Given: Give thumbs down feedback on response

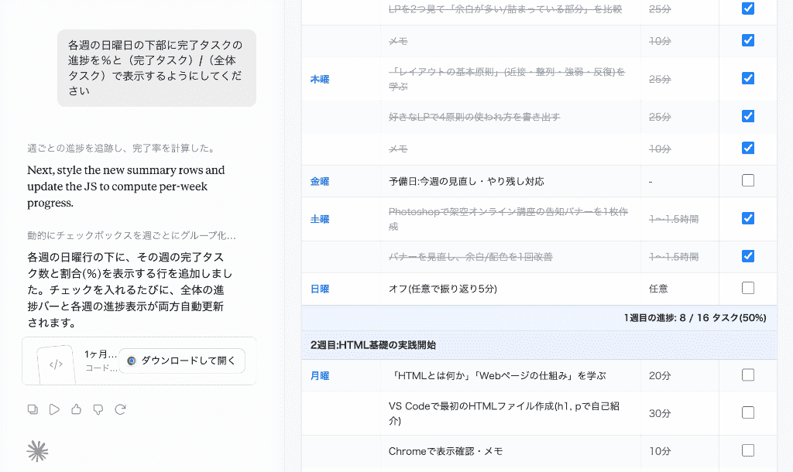Looking at the screenshot, I should 98,409.
